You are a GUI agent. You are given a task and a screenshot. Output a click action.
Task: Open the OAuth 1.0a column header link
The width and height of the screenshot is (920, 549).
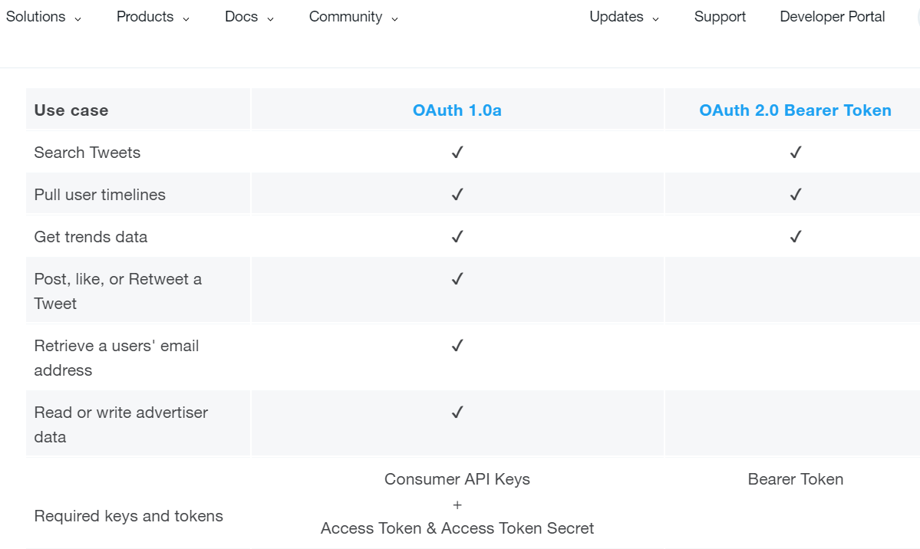[x=457, y=110]
